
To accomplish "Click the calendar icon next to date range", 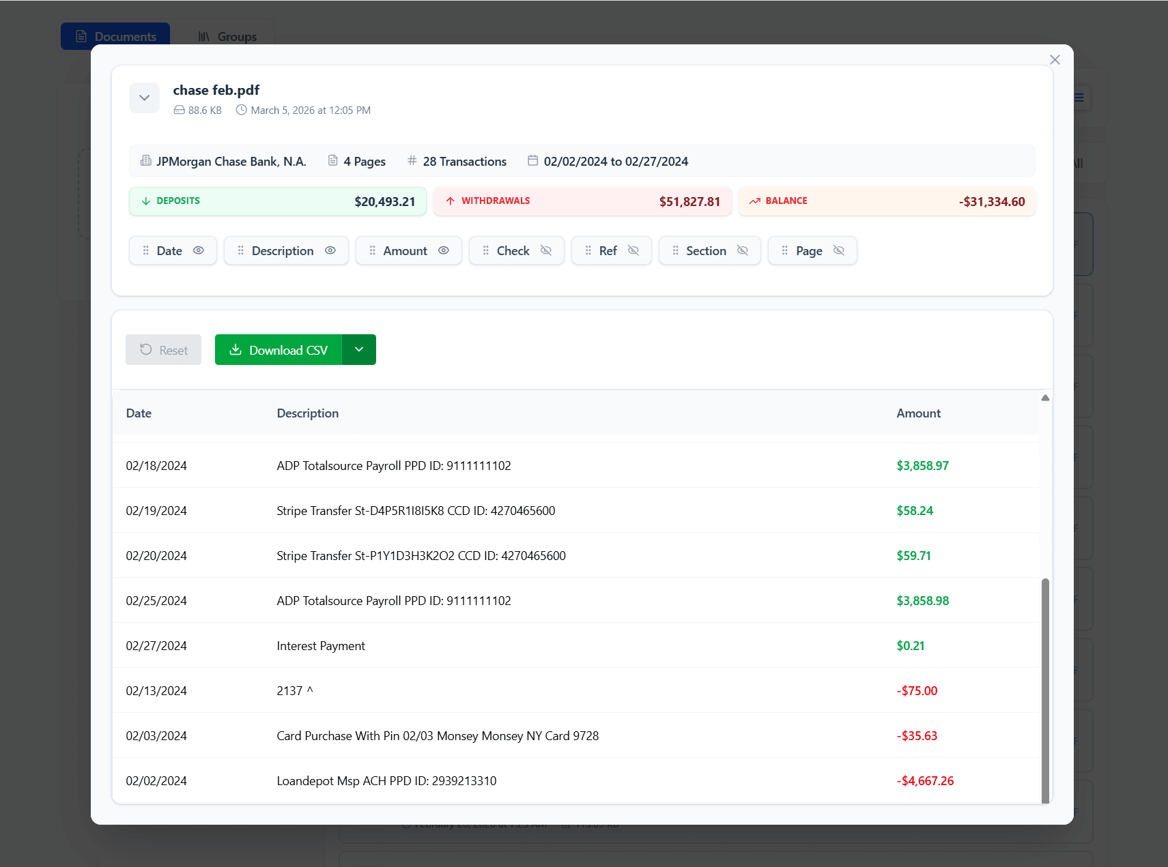I will pos(534,161).
